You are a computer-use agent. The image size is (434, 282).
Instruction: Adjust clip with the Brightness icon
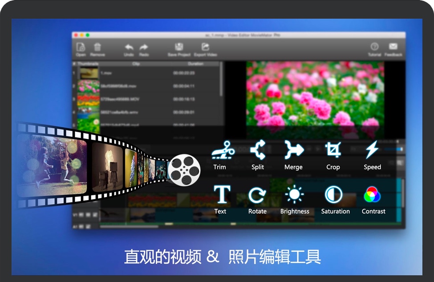click(x=295, y=195)
